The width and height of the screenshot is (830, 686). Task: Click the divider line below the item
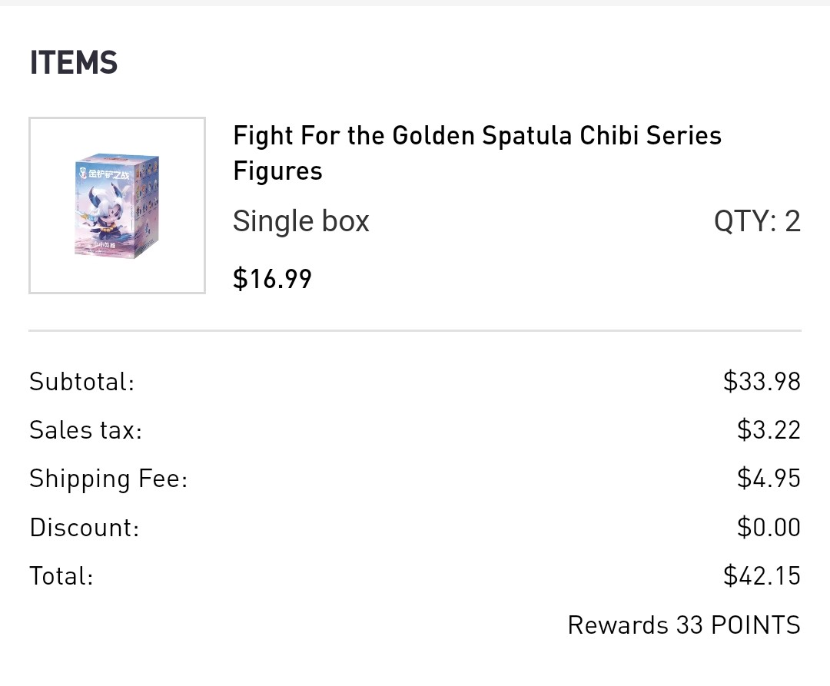(415, 330)
